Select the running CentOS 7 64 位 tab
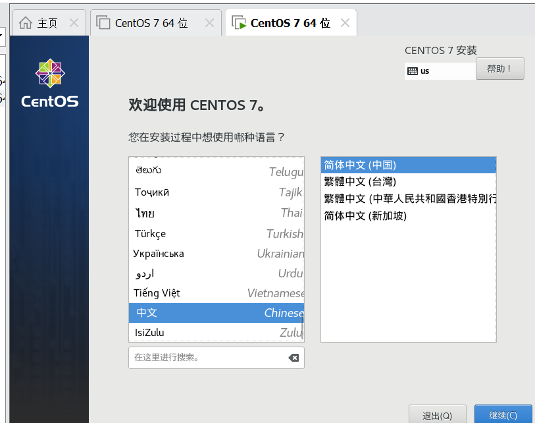 290,23
